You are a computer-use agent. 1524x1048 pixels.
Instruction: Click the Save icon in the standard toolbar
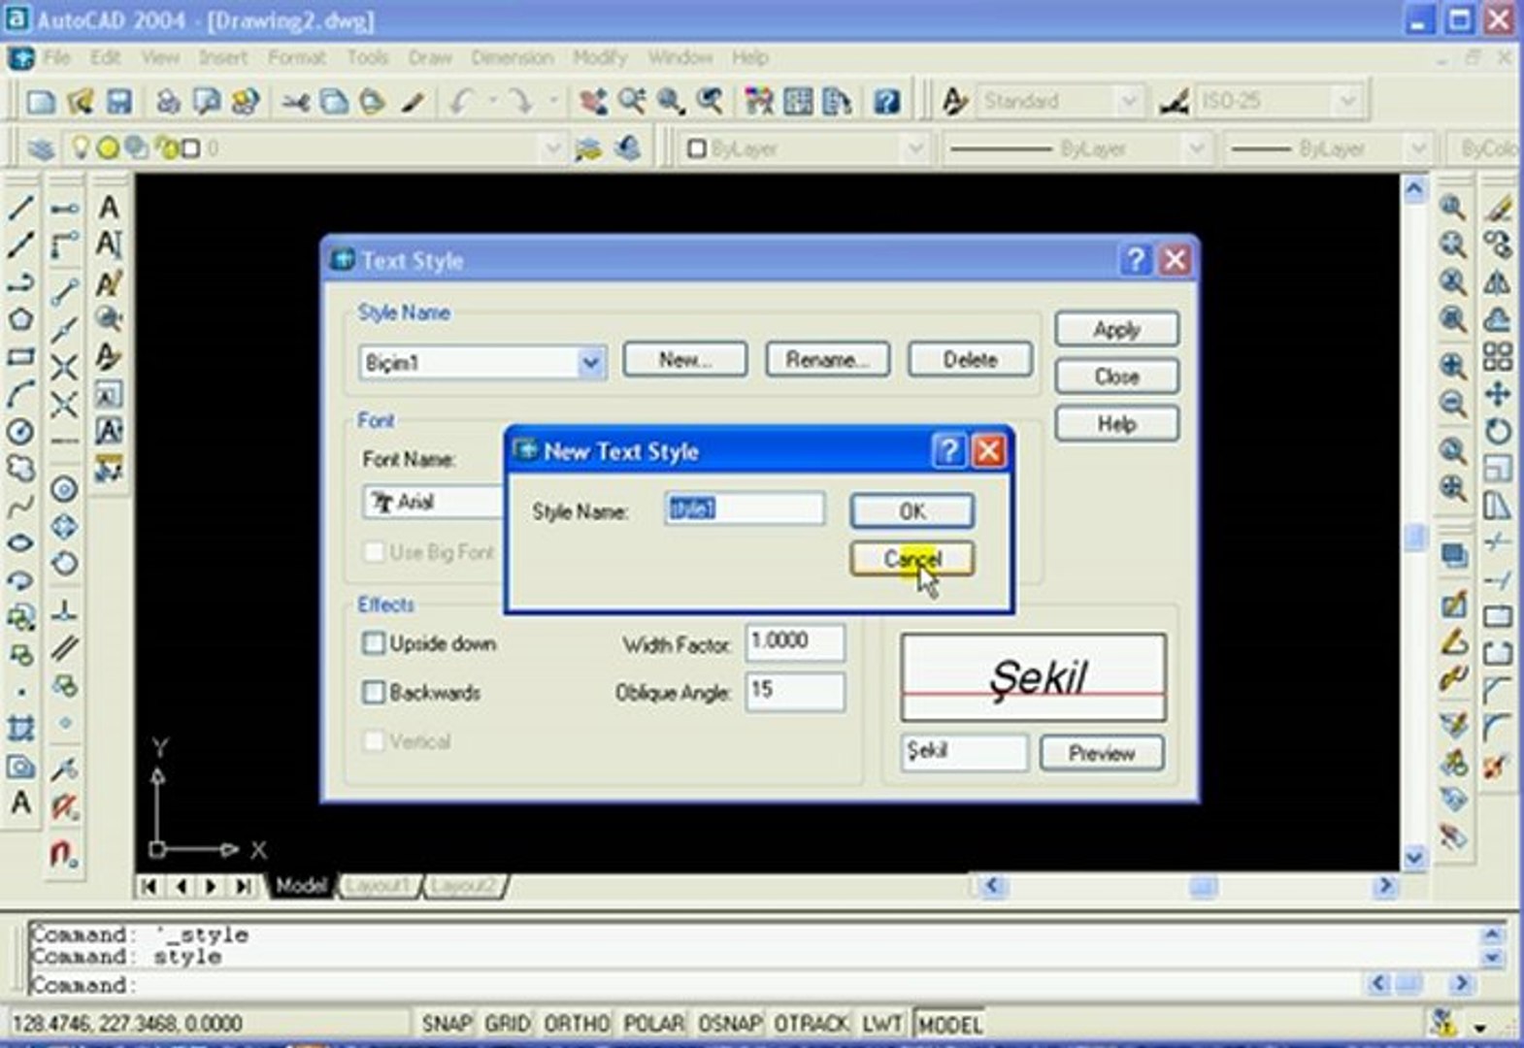click(x=118, y=101)
